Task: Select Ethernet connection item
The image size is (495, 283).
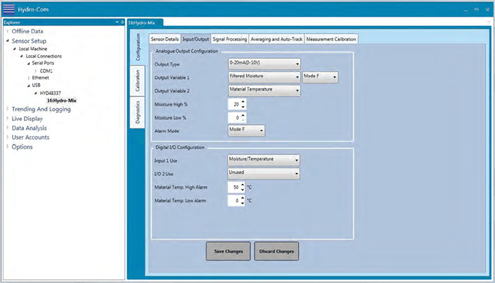Action: (40, 77)
